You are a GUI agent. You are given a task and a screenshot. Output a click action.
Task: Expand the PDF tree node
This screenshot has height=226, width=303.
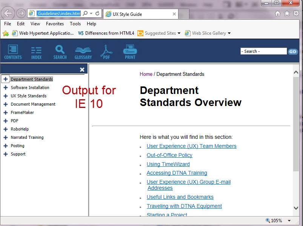5,121
